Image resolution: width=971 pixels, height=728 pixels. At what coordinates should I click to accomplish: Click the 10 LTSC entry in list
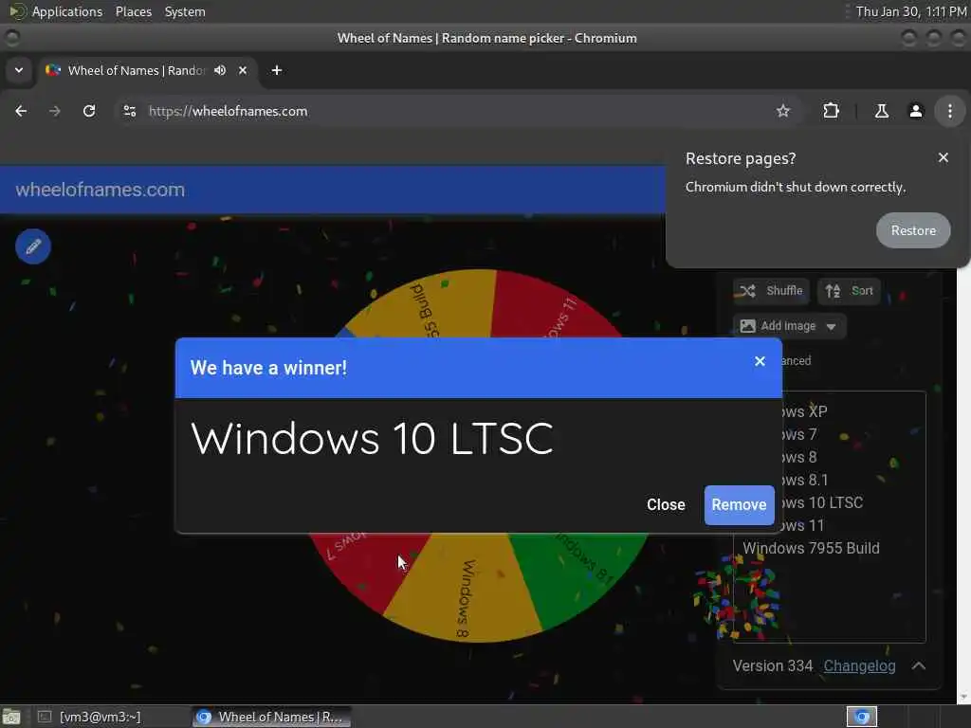820,502
